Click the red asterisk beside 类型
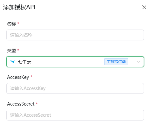The width and height of the screenshot is (150, 124). click(18, 50)
